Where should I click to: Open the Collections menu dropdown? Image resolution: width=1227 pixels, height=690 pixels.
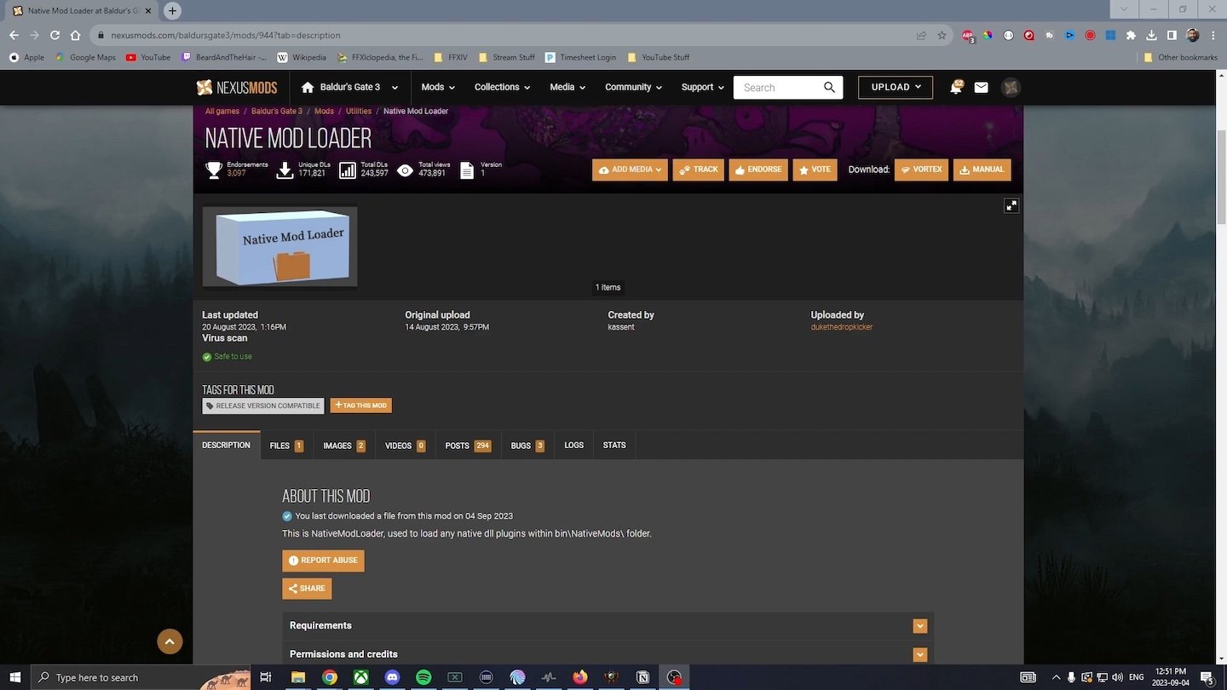[x=502, y=87]
